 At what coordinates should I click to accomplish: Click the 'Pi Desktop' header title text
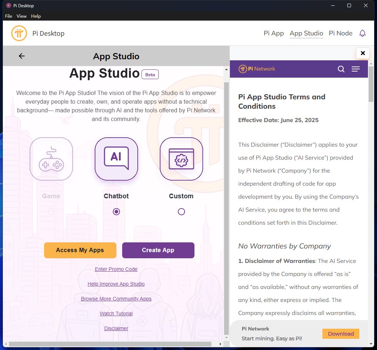pyautogui.click(x=48, y=33)
